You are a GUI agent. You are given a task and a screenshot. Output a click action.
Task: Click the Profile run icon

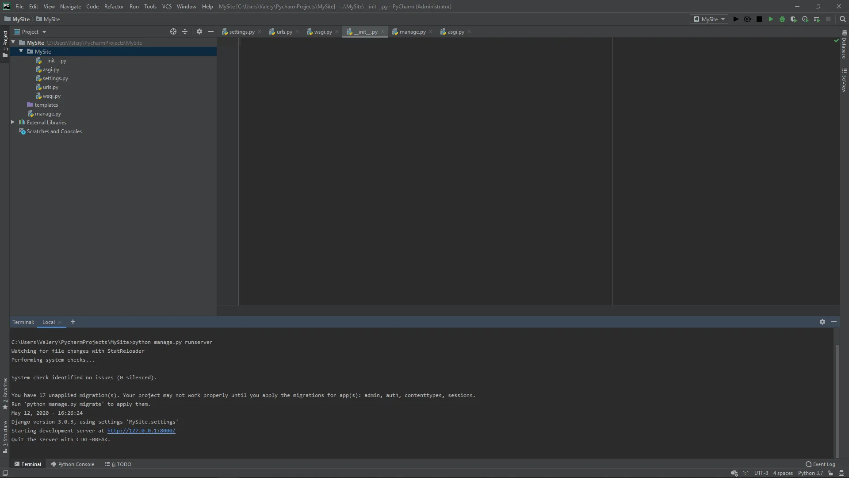click(x=805, y=19)
